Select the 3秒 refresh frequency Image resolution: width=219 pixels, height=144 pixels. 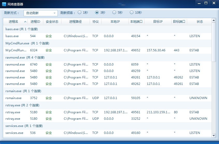97,12
